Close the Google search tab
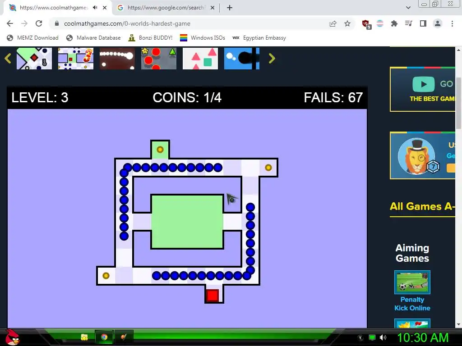462x346 pixels. [212, 8]
